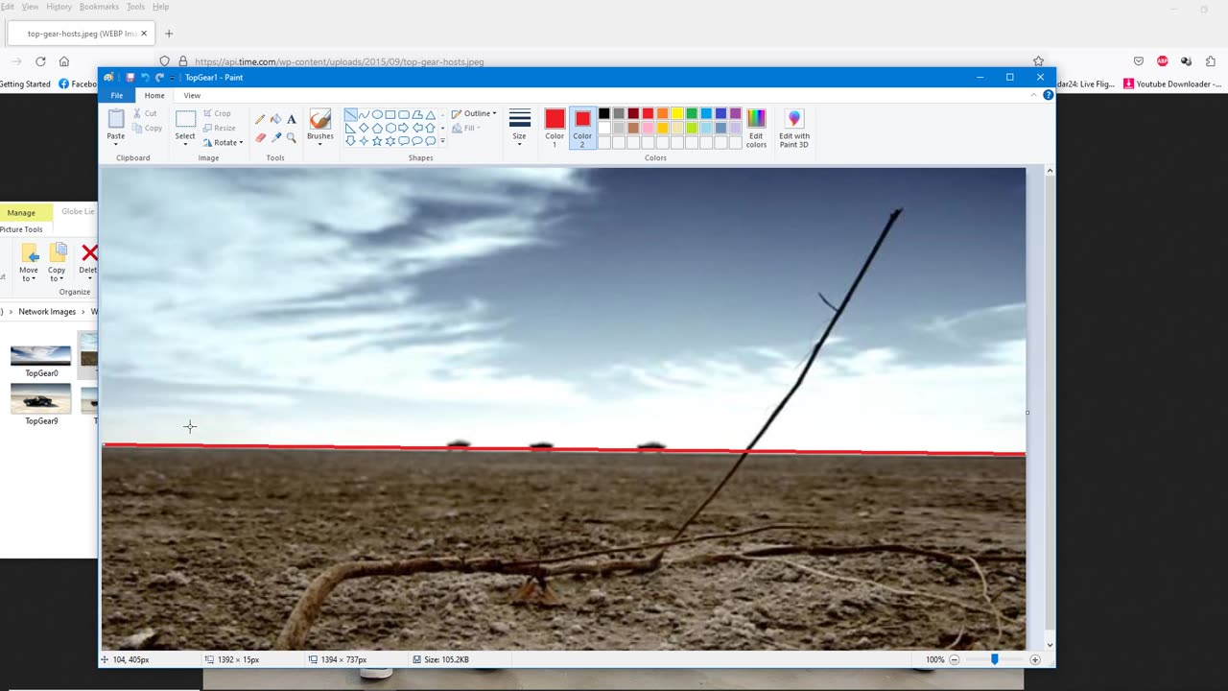Viewport: 1228px width, 691px height.
Task: Click the Save icon in Paint title bar
Action: (130, 77)
